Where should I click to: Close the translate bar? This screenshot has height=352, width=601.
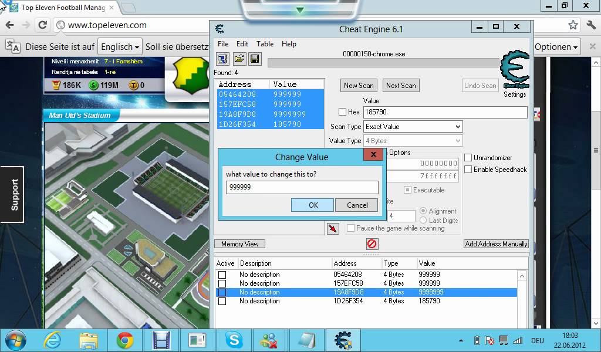(x=593, y=46)
